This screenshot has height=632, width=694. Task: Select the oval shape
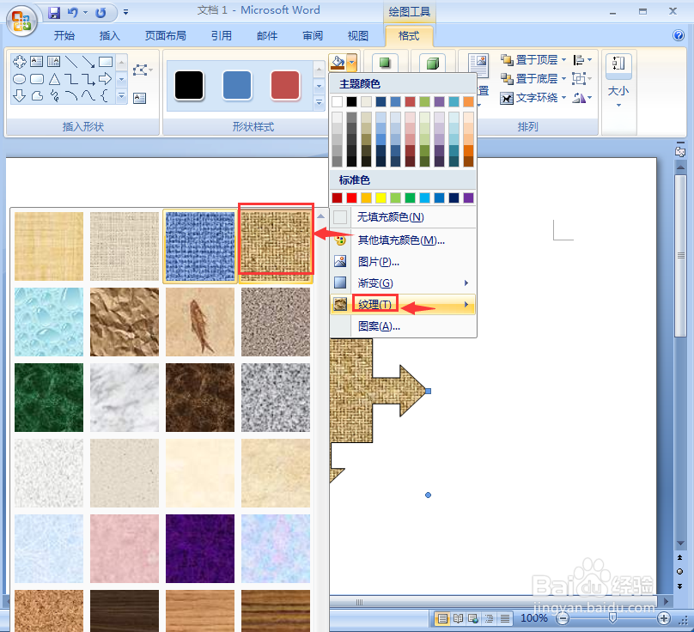point(19,79)
